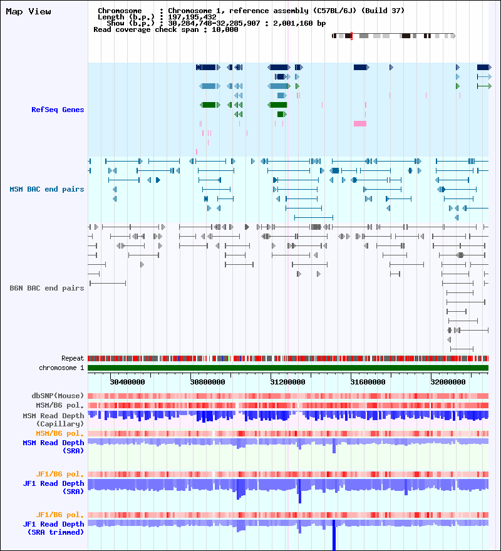The height and width of the screenshot is (551, 501).
Task: Click the gray MSM/B6 pol. label
Action: click(x=59, y=405)
